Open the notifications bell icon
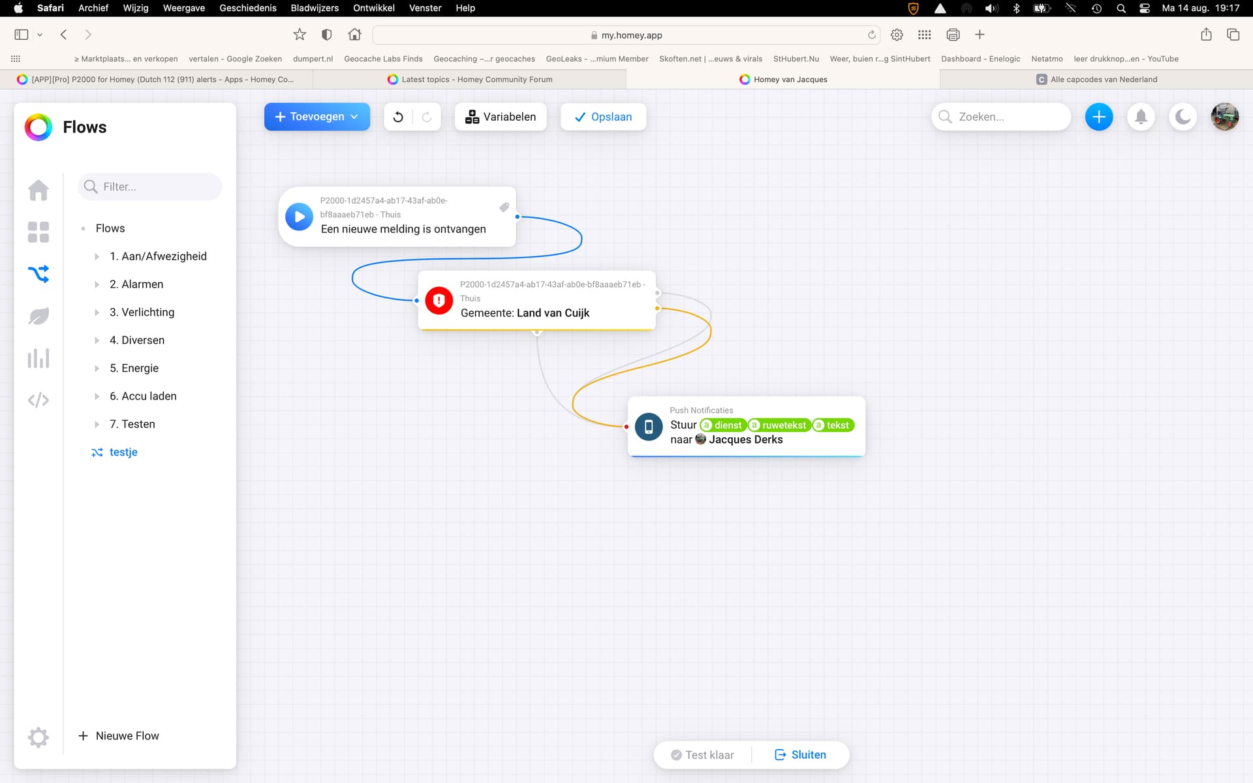Image resolution: width=1253 pixels, height=783 pixels. (x=1141, y=117)
